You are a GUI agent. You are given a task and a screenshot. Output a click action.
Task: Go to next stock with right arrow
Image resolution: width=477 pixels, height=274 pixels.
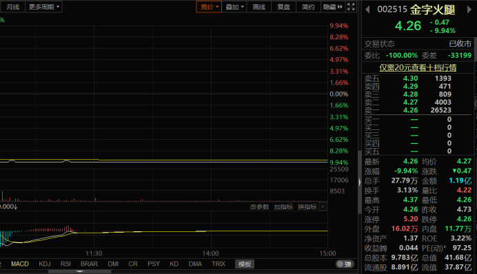[469, 10]
